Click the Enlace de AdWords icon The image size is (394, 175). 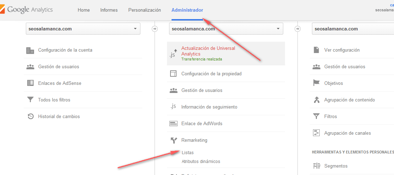pyautogui.click(x=174, y=123)
